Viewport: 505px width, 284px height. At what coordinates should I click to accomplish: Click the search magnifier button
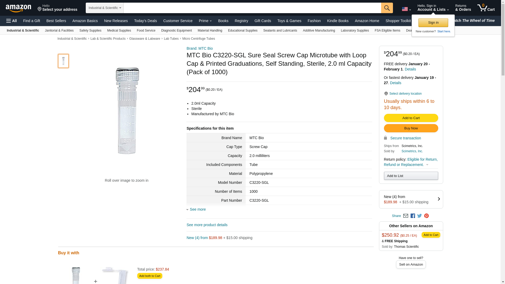click(x=387, y=8)
